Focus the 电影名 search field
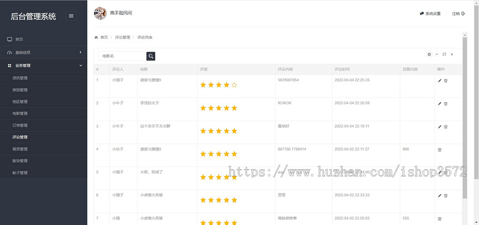479x225 pixels. [122, 56]
